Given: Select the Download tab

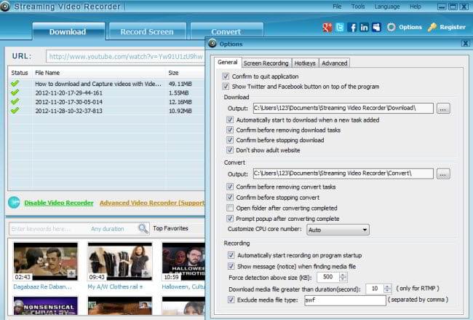Looking at the screenshot, I should point(68,31).
